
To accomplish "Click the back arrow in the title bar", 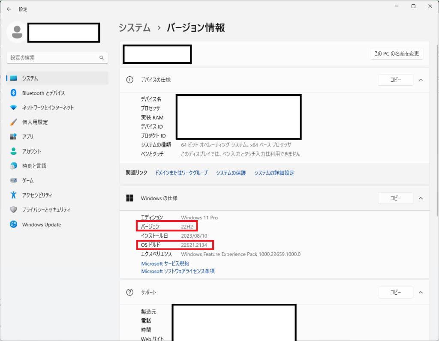I will click(9, 9).
